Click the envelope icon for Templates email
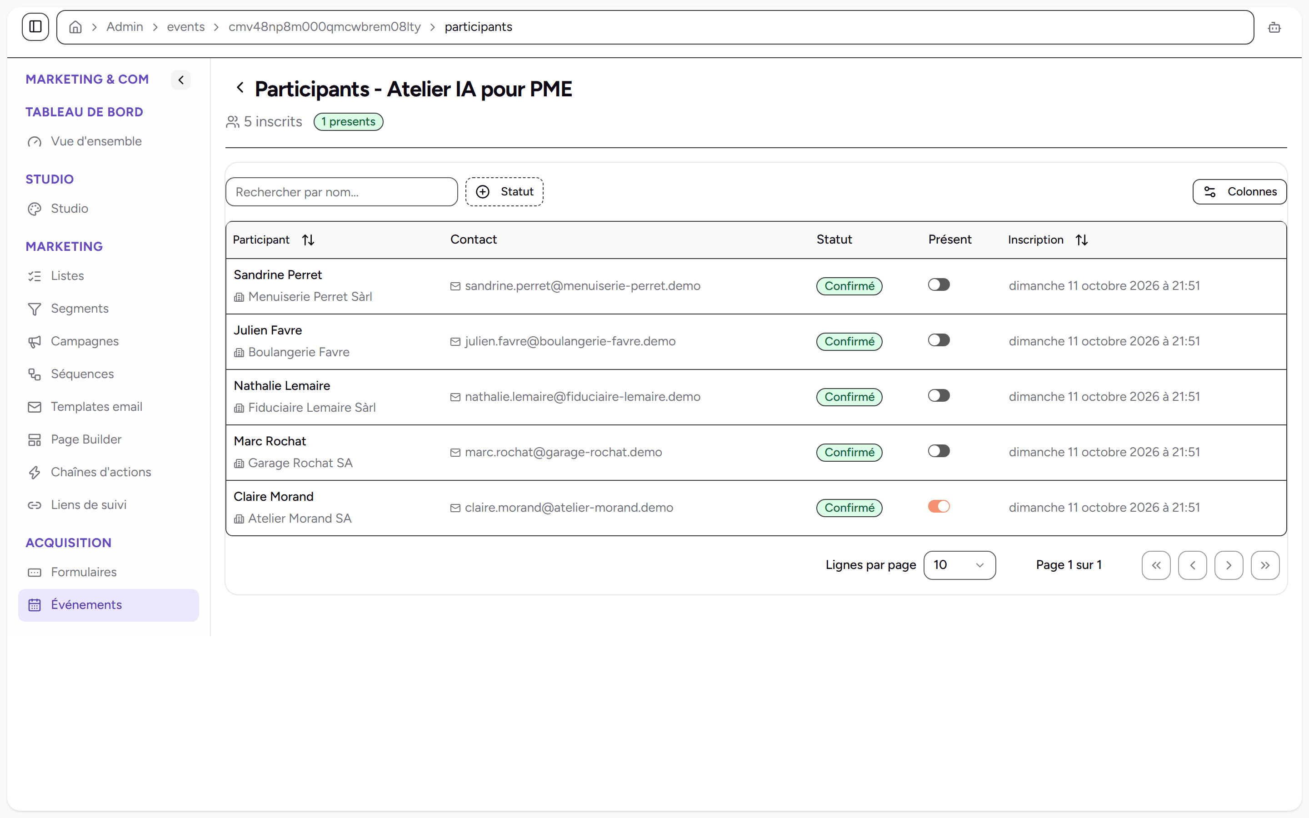 click(x=35, y=407)
